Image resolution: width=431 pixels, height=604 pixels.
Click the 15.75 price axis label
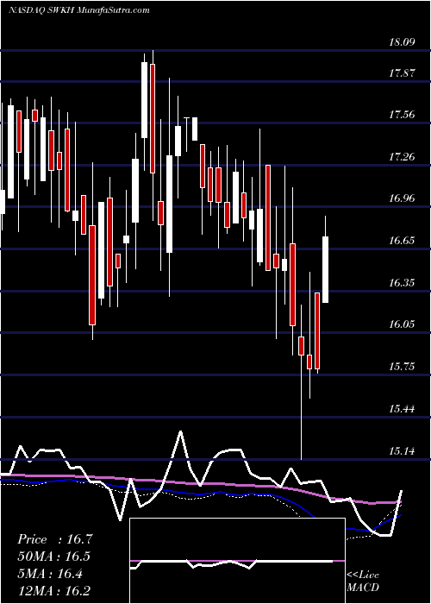point(402,366)
